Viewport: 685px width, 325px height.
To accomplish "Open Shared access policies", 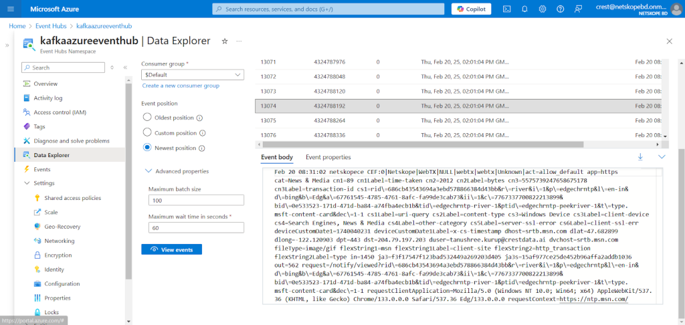I will [x=72, y=198].
